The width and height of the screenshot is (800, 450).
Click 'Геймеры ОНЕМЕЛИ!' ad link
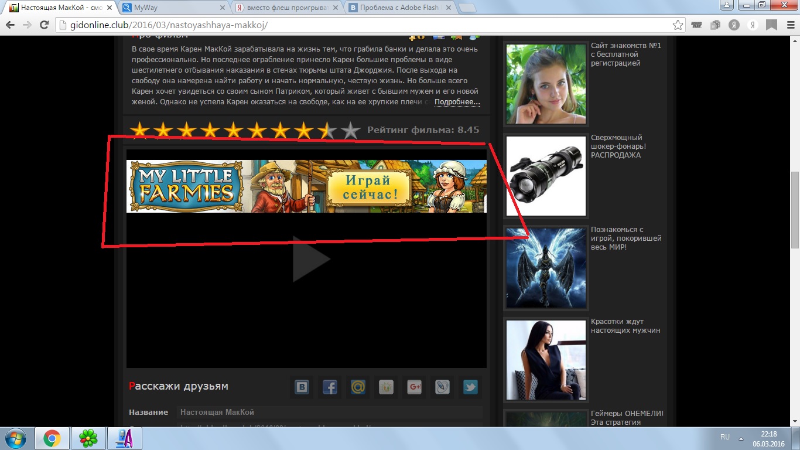point(627,418)
